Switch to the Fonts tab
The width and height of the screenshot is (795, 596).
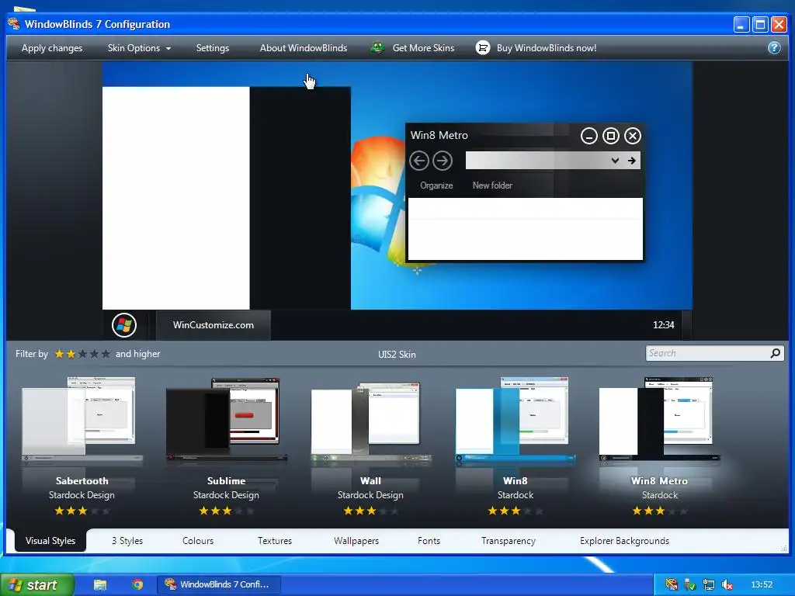(x=429, y=541)
